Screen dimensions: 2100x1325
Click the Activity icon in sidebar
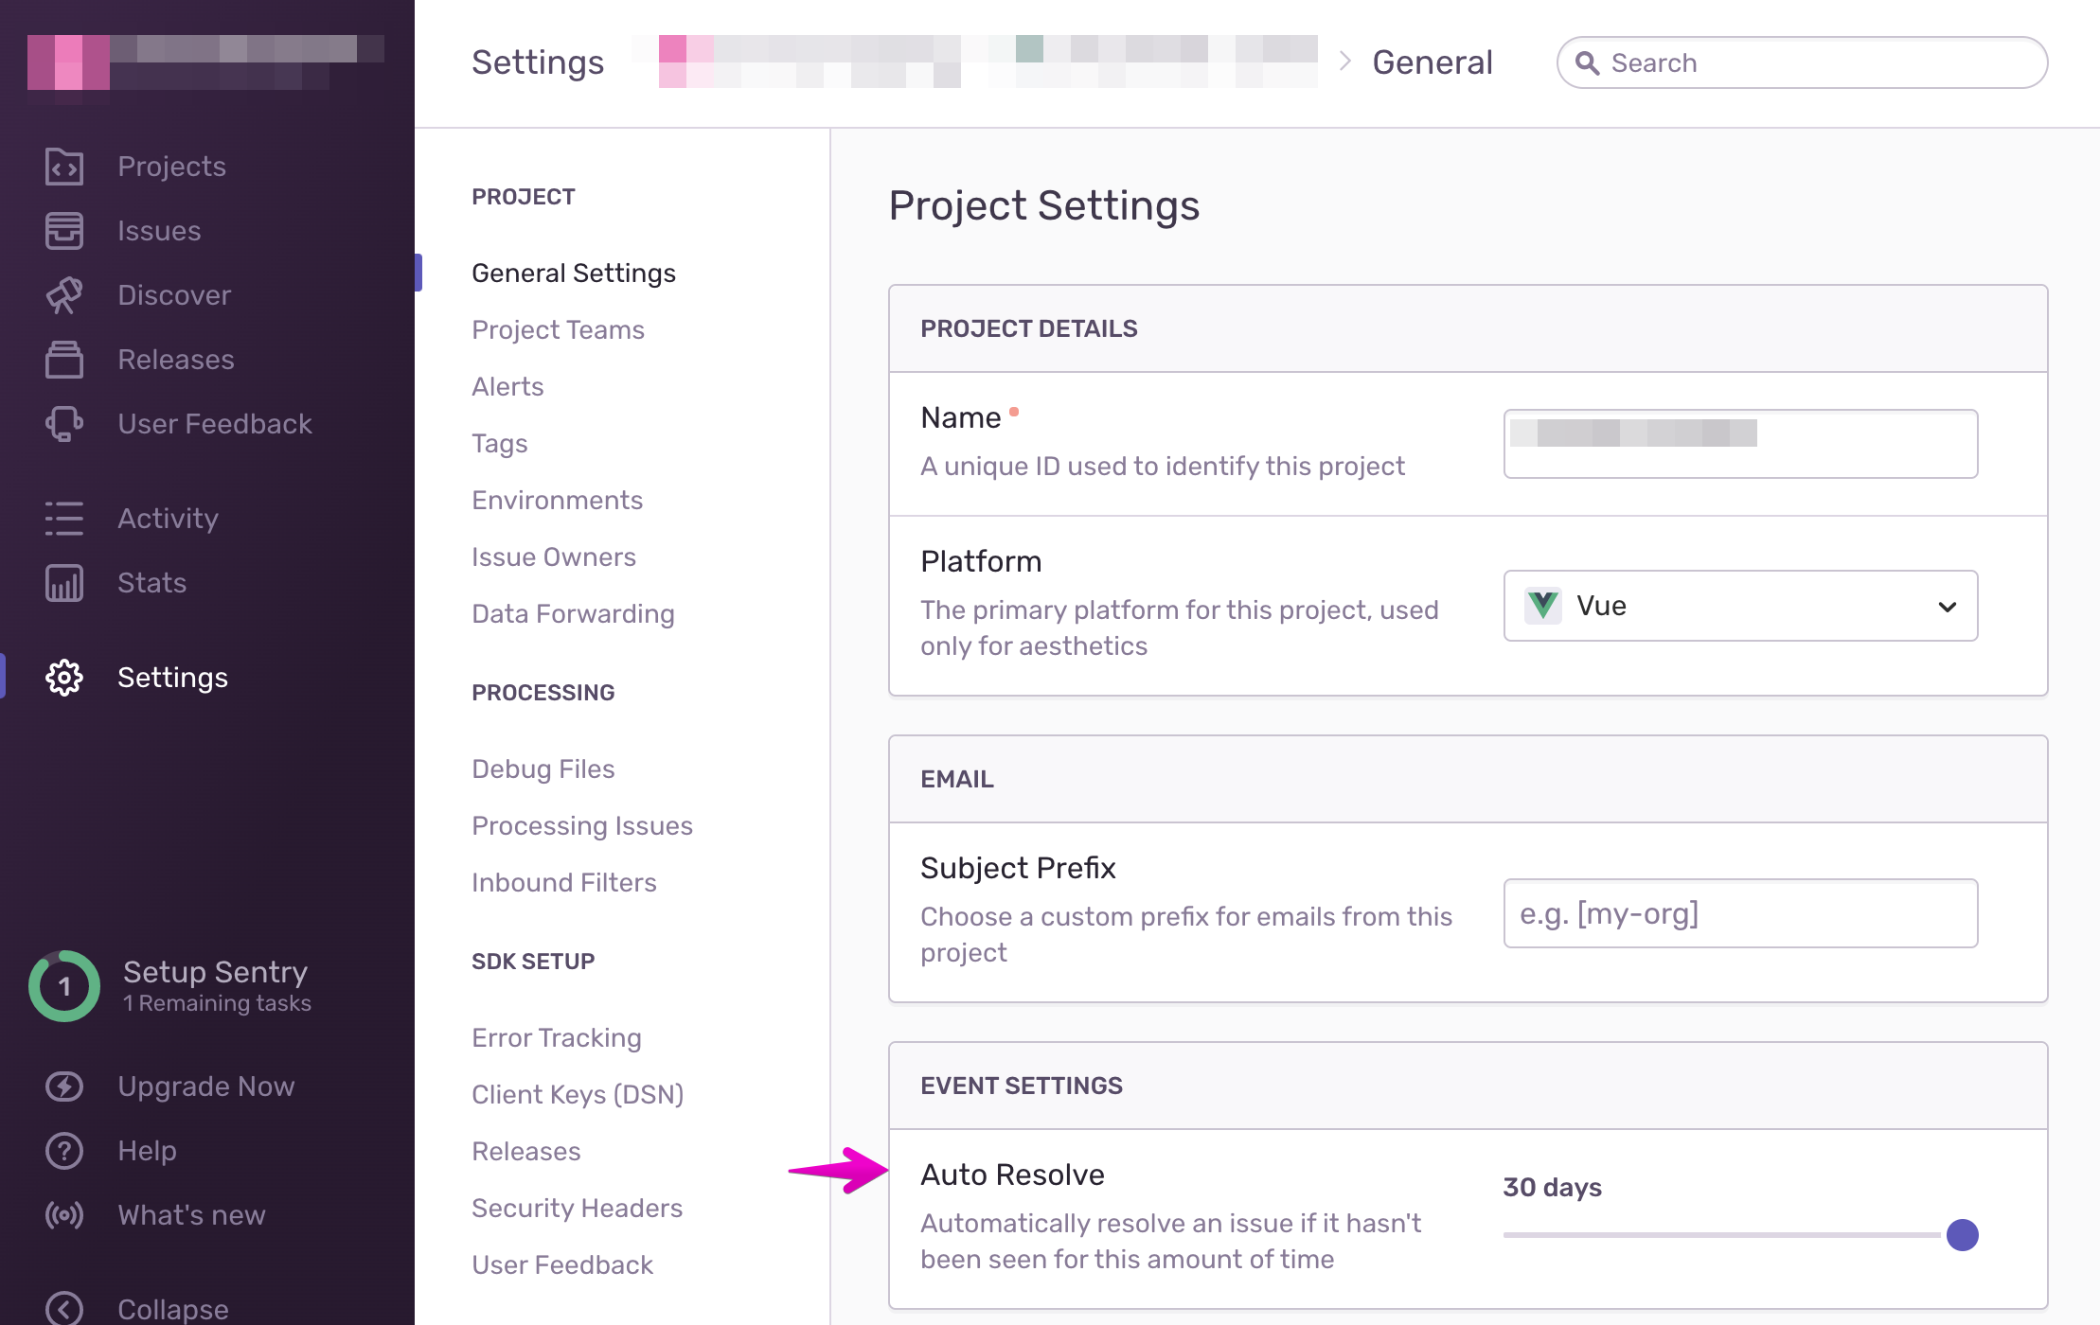tap(62, 518)
